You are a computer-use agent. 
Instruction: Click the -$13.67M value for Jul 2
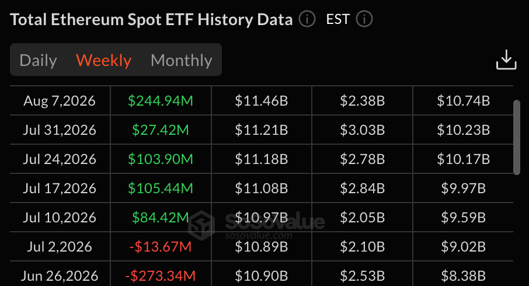[x=161, y=247]
